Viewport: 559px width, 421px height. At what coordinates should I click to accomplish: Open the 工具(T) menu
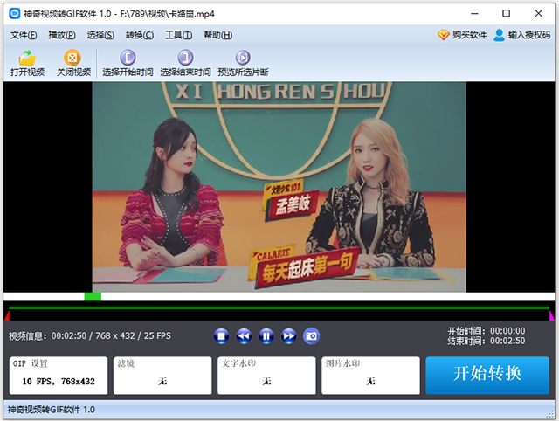(178, 35)
